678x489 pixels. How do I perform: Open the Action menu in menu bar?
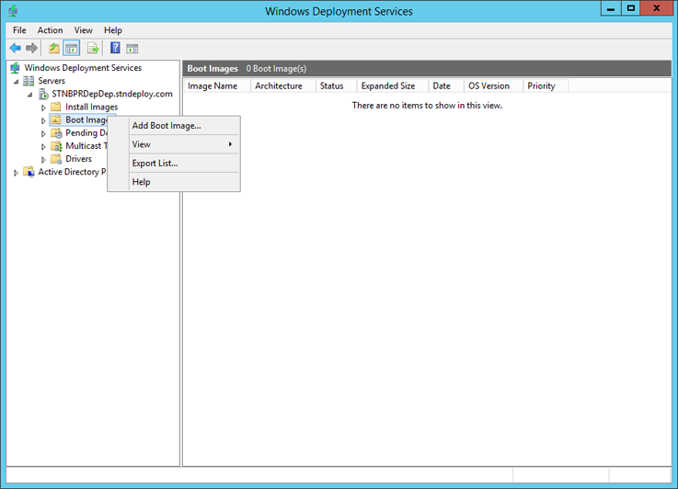[50, 30]
